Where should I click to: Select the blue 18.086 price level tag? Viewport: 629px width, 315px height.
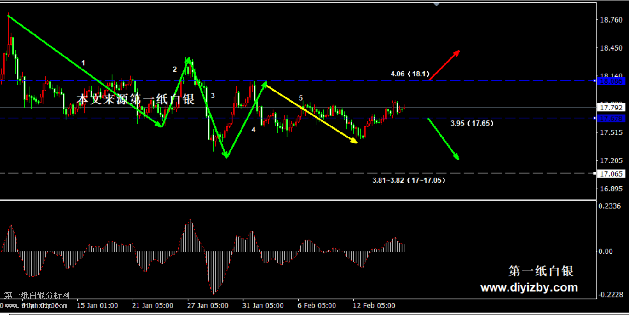[612, 81]
